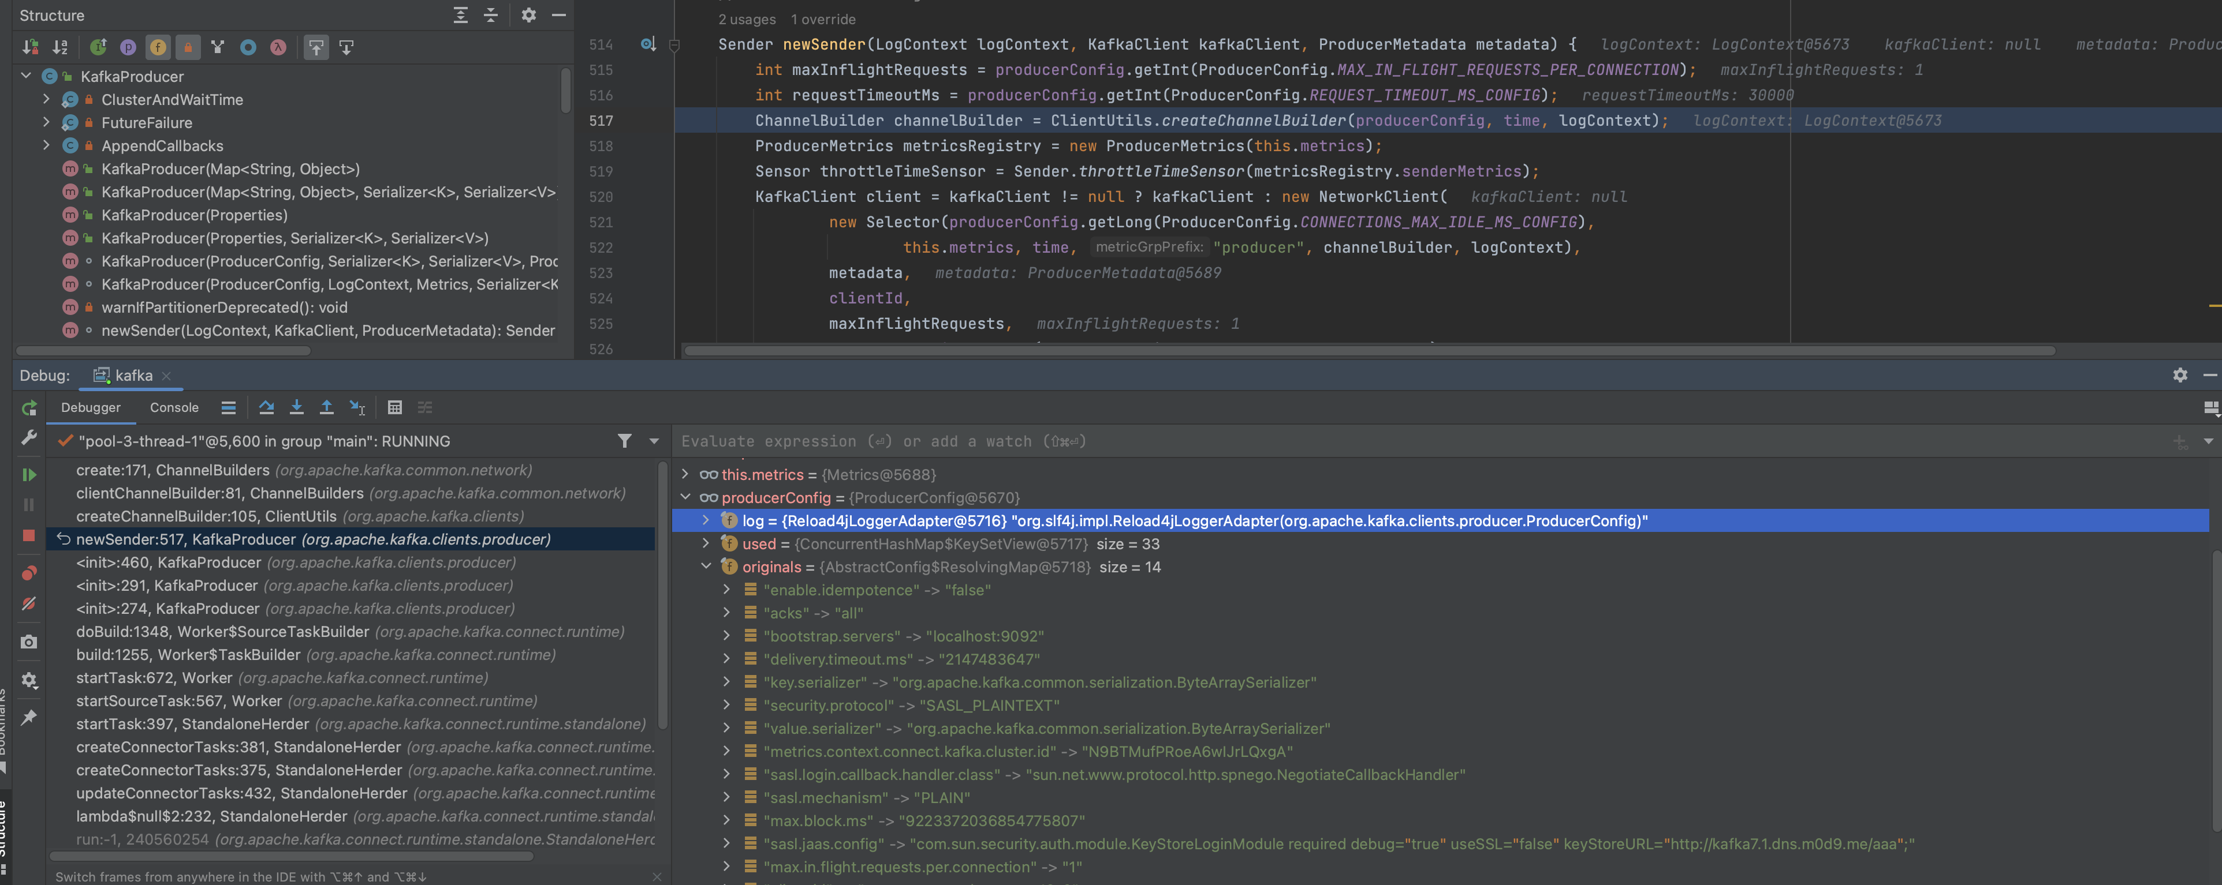Click Modify Run Configuration wrench icon

[29, 438]
